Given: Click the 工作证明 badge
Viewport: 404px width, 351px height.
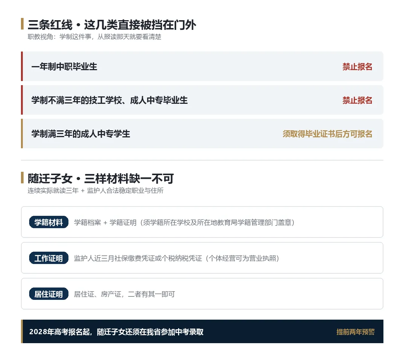Looking at the screenshot, I should [x=49, y=258].
